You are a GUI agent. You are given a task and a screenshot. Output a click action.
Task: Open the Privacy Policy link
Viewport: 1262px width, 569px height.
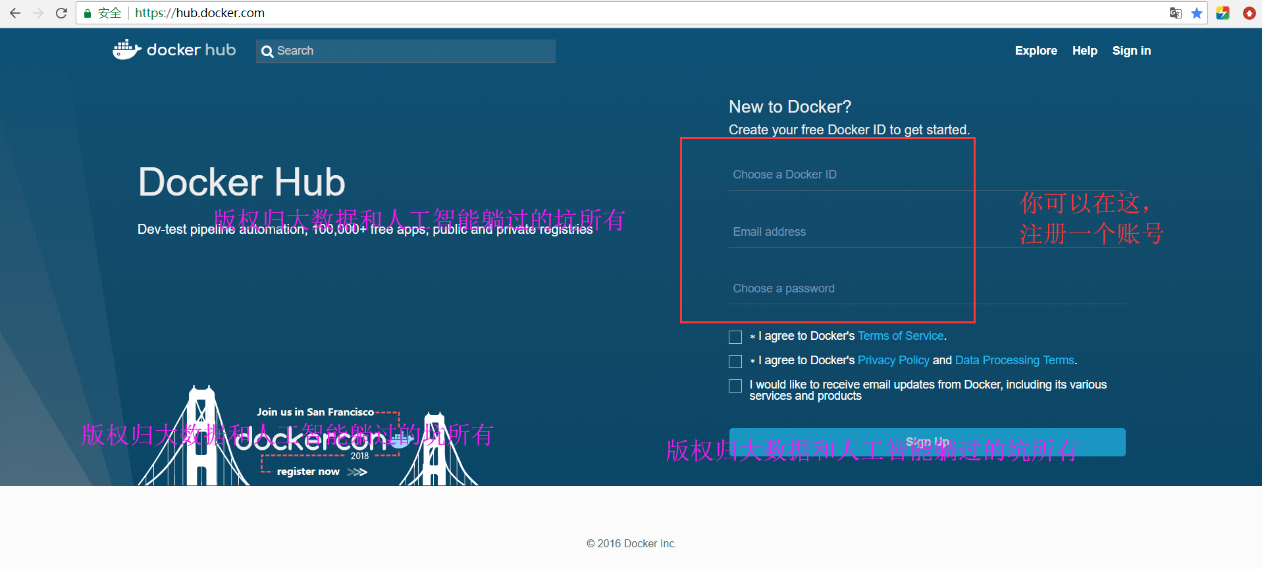(893, 360)
